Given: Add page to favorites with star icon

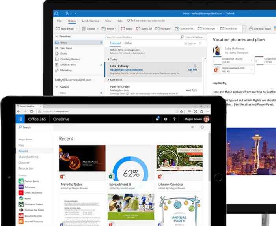Looking at the screenshot, I should pyautogui.click(x=181, y=111).
